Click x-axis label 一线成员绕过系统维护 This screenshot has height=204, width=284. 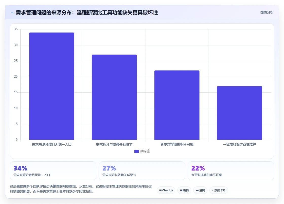239,144
